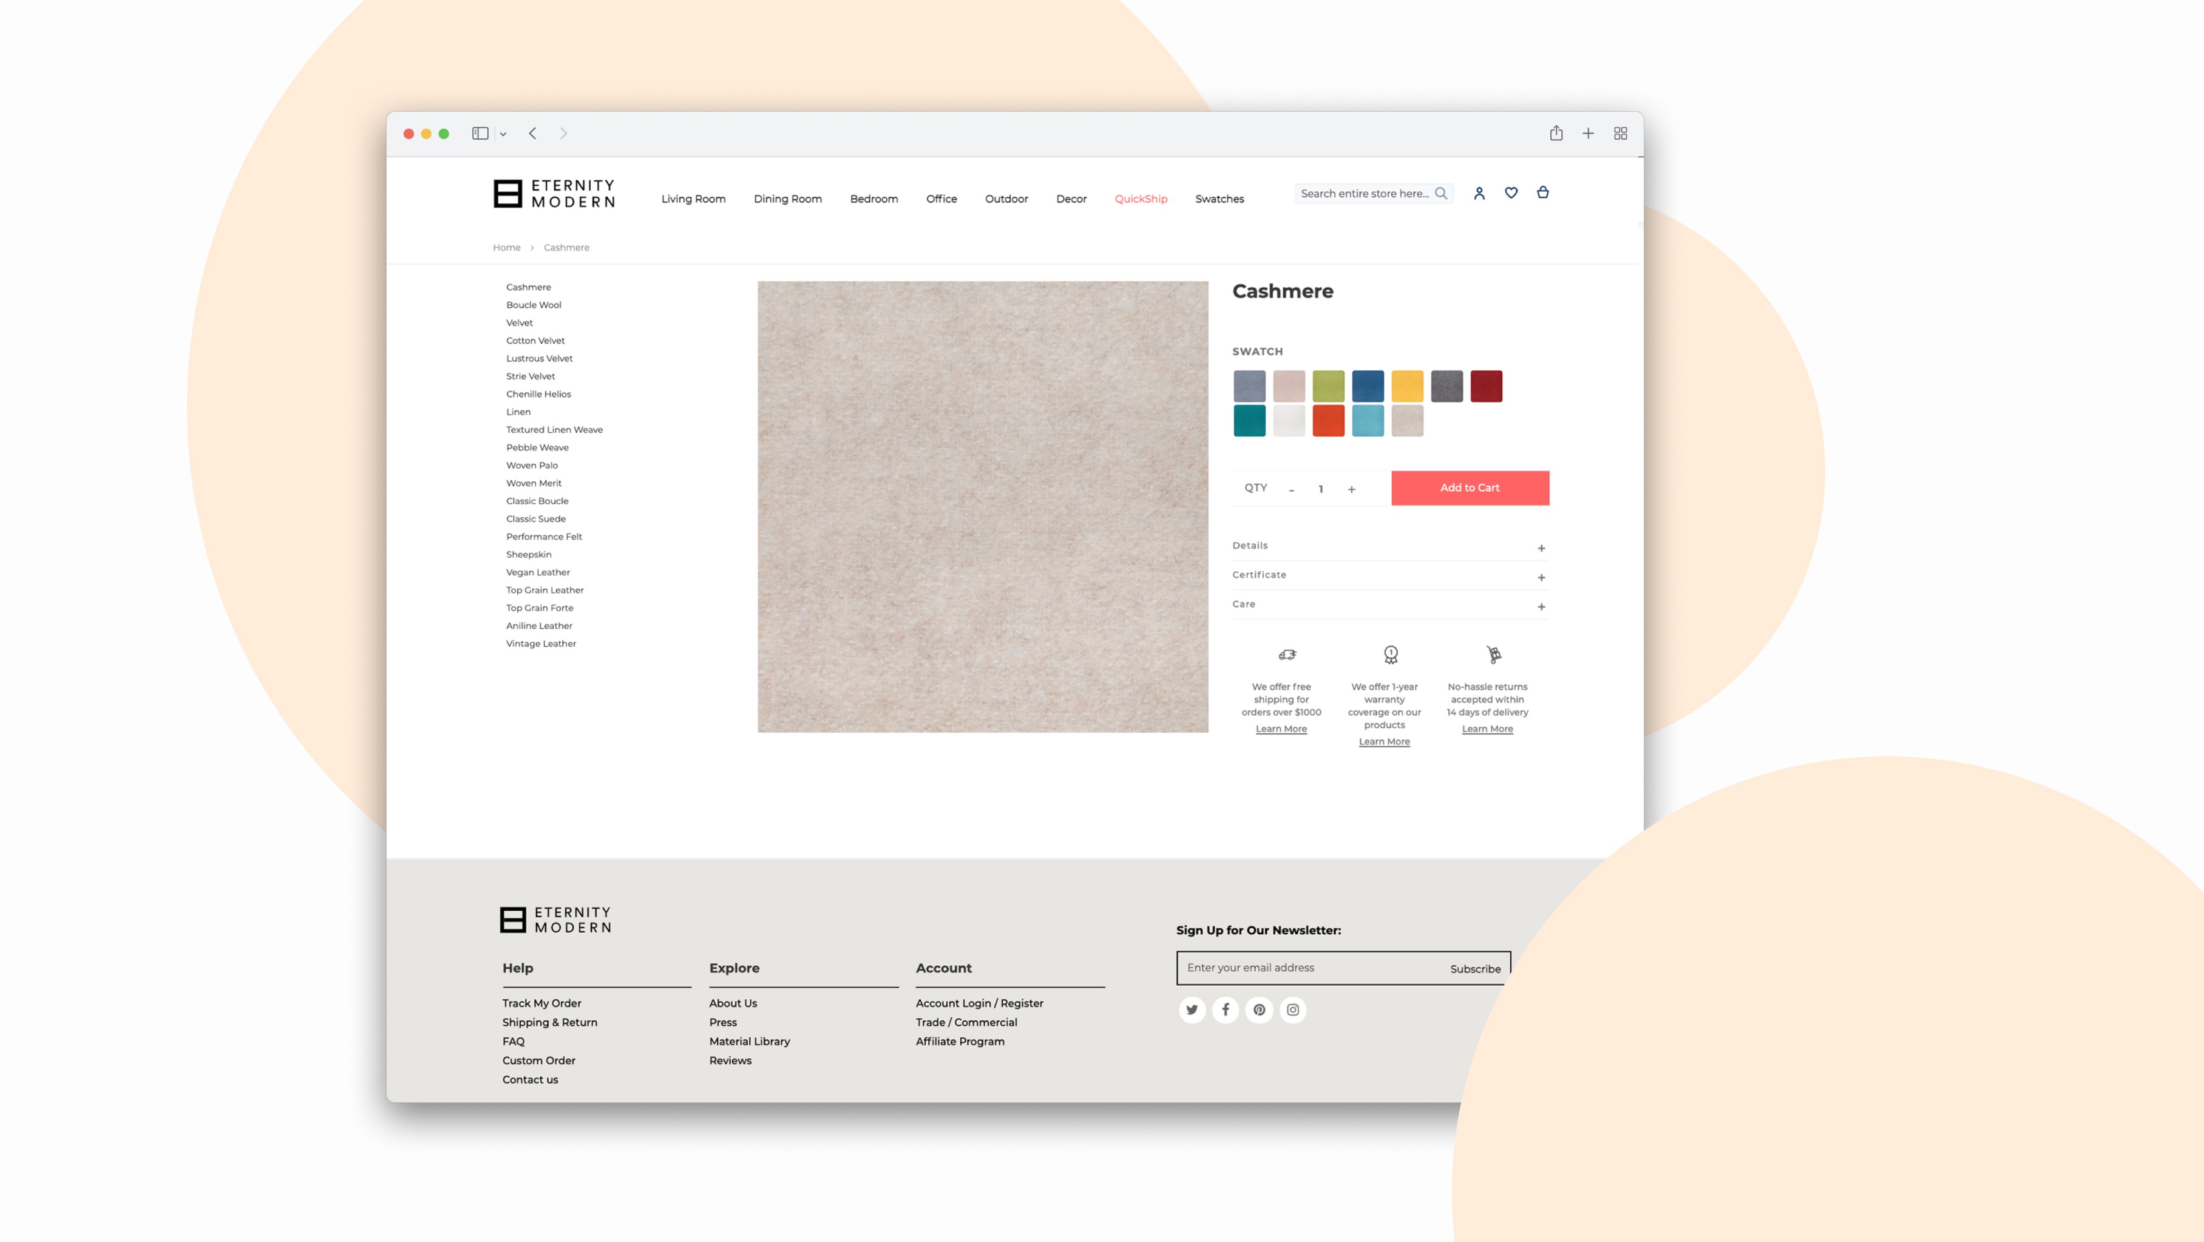Select Textured Linen Weave in the list
2204x1242 pixels.
554,430
